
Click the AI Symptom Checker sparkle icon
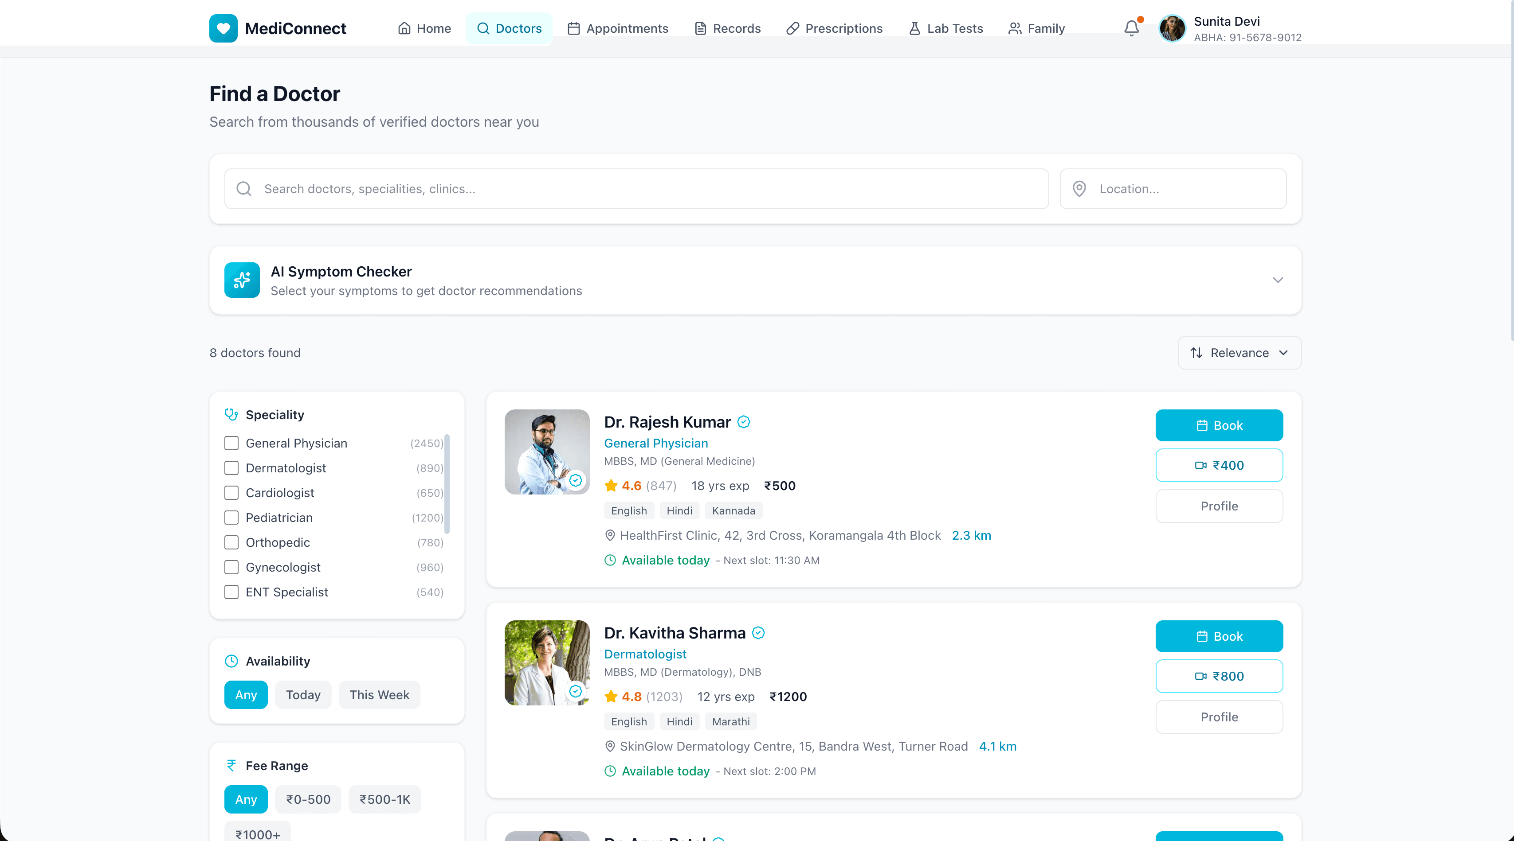(x=242, y=280)
